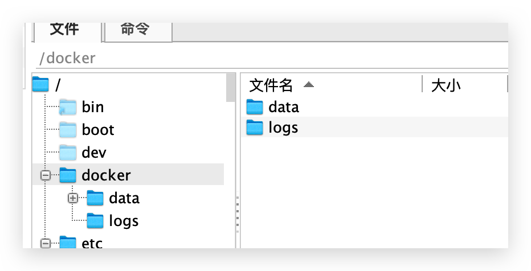Select the data label under docker in tree
This screenshot has height=271, width=531.
(124, 198)
